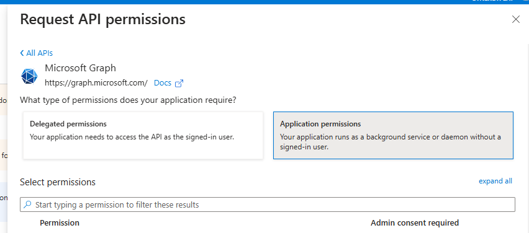
Task: Click the external link icon beside Docs
Action: click(179, 83)
